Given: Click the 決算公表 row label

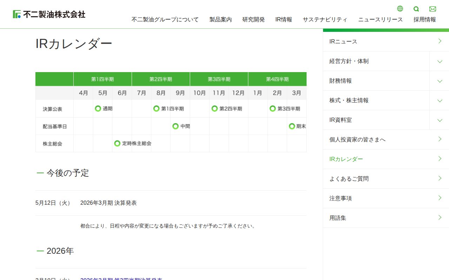Looking at the screenshot, I should click(53, 109).
